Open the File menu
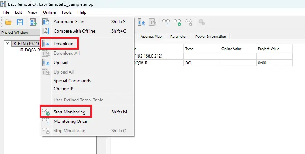 tap(6, 12)
